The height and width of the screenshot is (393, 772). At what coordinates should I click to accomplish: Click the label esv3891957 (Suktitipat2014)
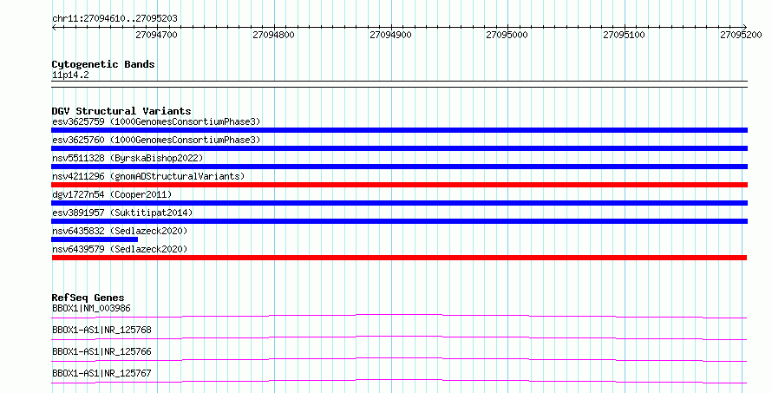(x=122, y=213)
